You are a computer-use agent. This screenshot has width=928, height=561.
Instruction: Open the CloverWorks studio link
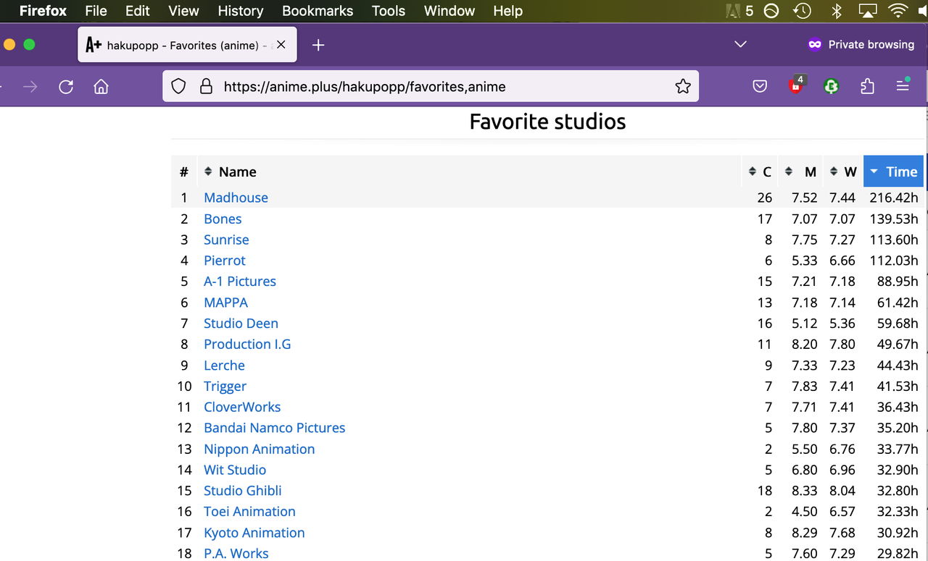coord(242,408)
